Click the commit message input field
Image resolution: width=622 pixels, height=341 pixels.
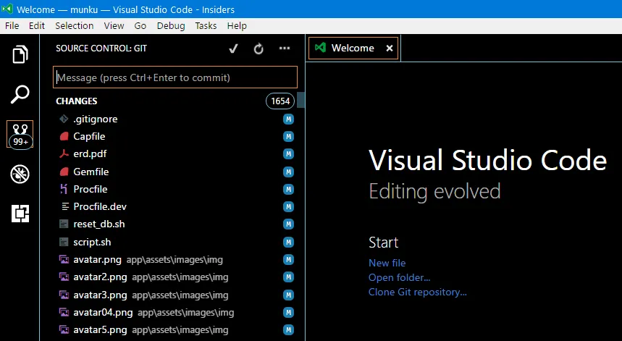(x=175, y=77)
